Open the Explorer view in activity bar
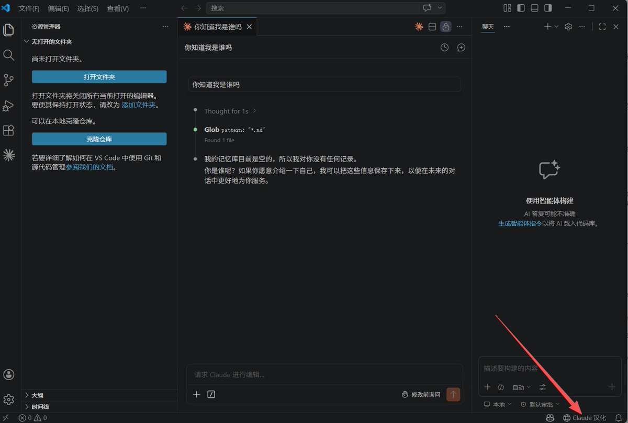The width and height of the screenshot is (628, 423). coord(8,30)
